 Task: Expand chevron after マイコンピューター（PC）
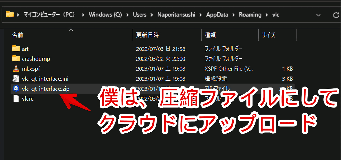83,15
